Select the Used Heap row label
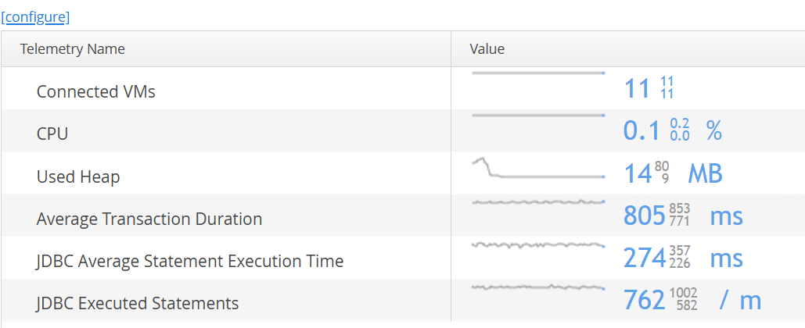This screenshot has width=805, height=328. (x=78, y=176)
